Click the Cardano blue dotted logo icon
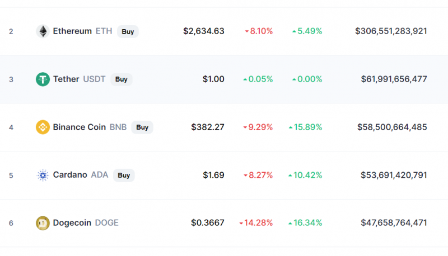Screen dimensions: 448x256 pos(43,175)
